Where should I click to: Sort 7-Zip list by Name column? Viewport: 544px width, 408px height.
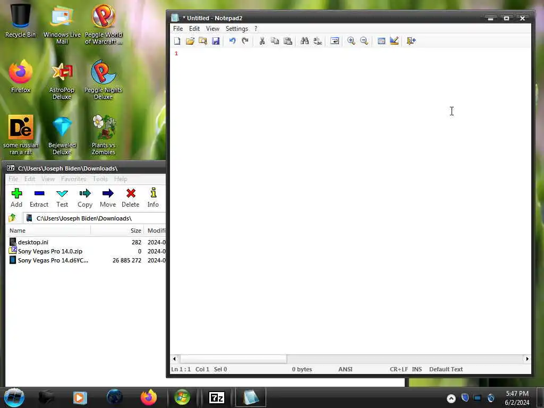click(x=48, y=231)
